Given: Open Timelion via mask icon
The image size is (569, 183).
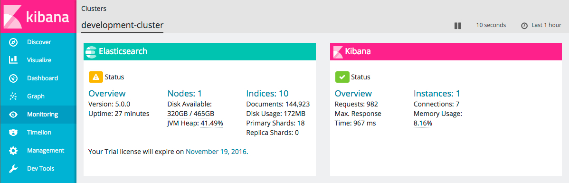Looking at the screenshot, I should pyautogui.click(x=13, y=133).
